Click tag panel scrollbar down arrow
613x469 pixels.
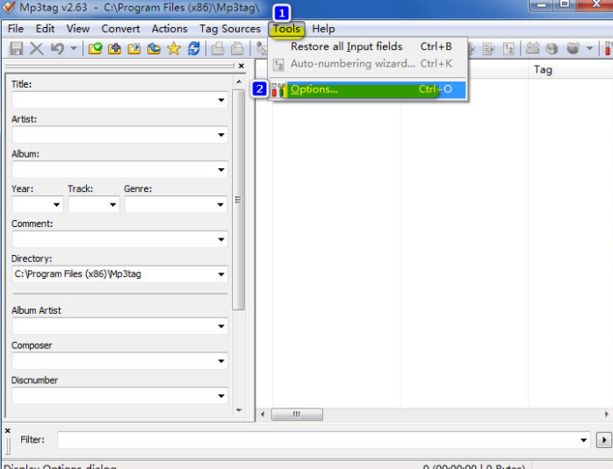(x=239, y=410)
